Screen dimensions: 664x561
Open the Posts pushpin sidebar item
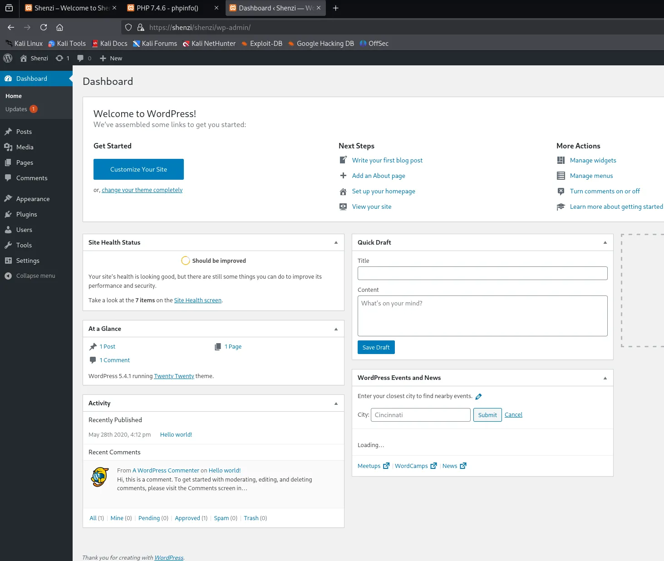pos(8,132)
